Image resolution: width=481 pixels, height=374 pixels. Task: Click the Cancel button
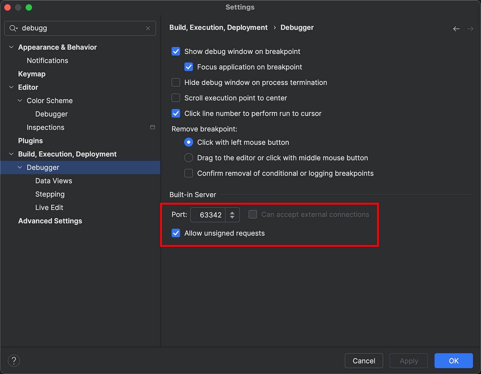point(364,361)
